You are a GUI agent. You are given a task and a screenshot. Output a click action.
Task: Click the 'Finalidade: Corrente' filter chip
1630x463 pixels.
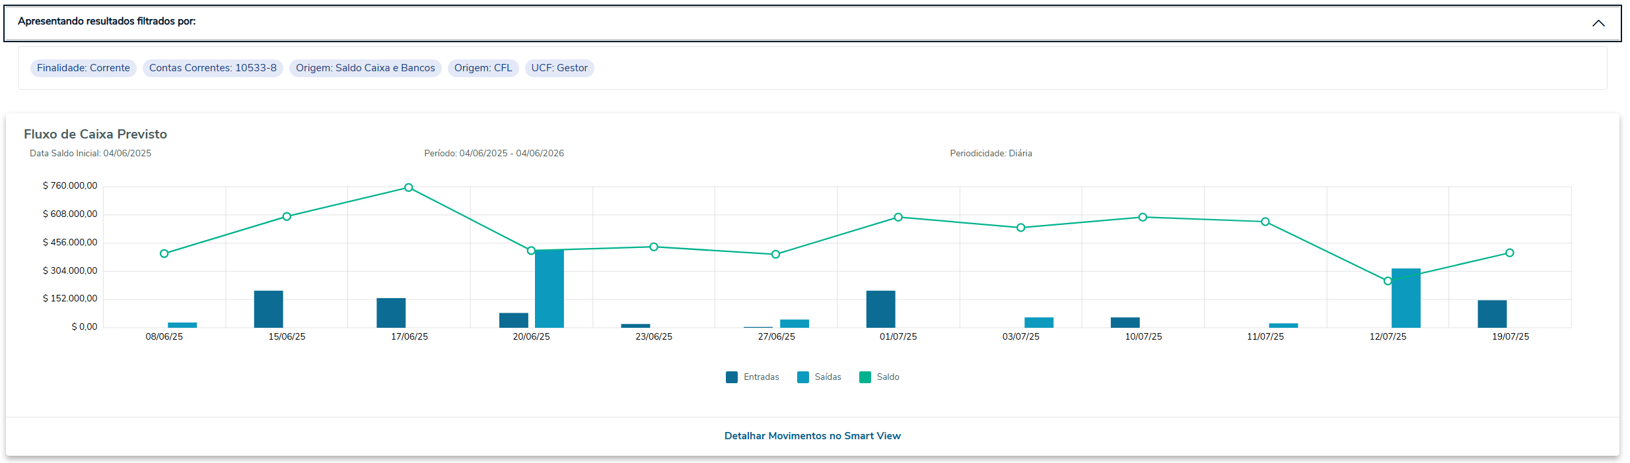pos(83,68)
